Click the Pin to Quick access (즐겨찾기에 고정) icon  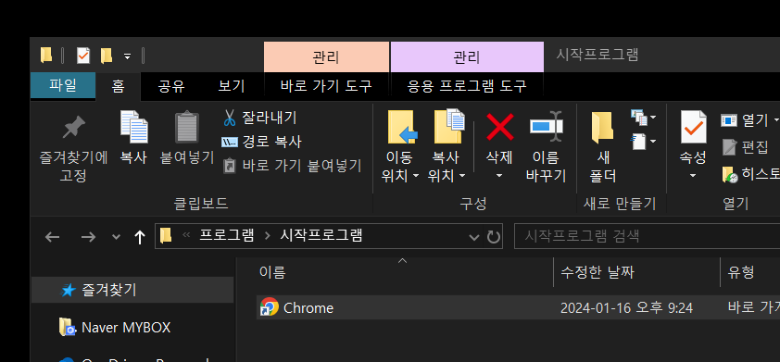pos(73,127)
